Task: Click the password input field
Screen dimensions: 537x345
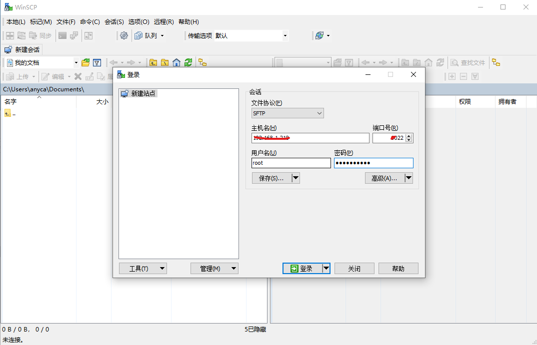Action: (x=373, y=163)
